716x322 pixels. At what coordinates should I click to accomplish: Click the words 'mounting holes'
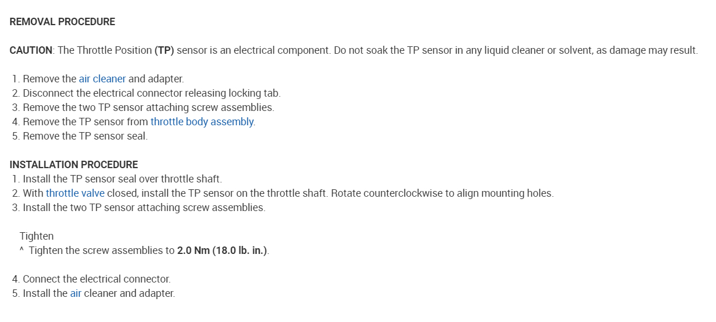click(518, 193)
